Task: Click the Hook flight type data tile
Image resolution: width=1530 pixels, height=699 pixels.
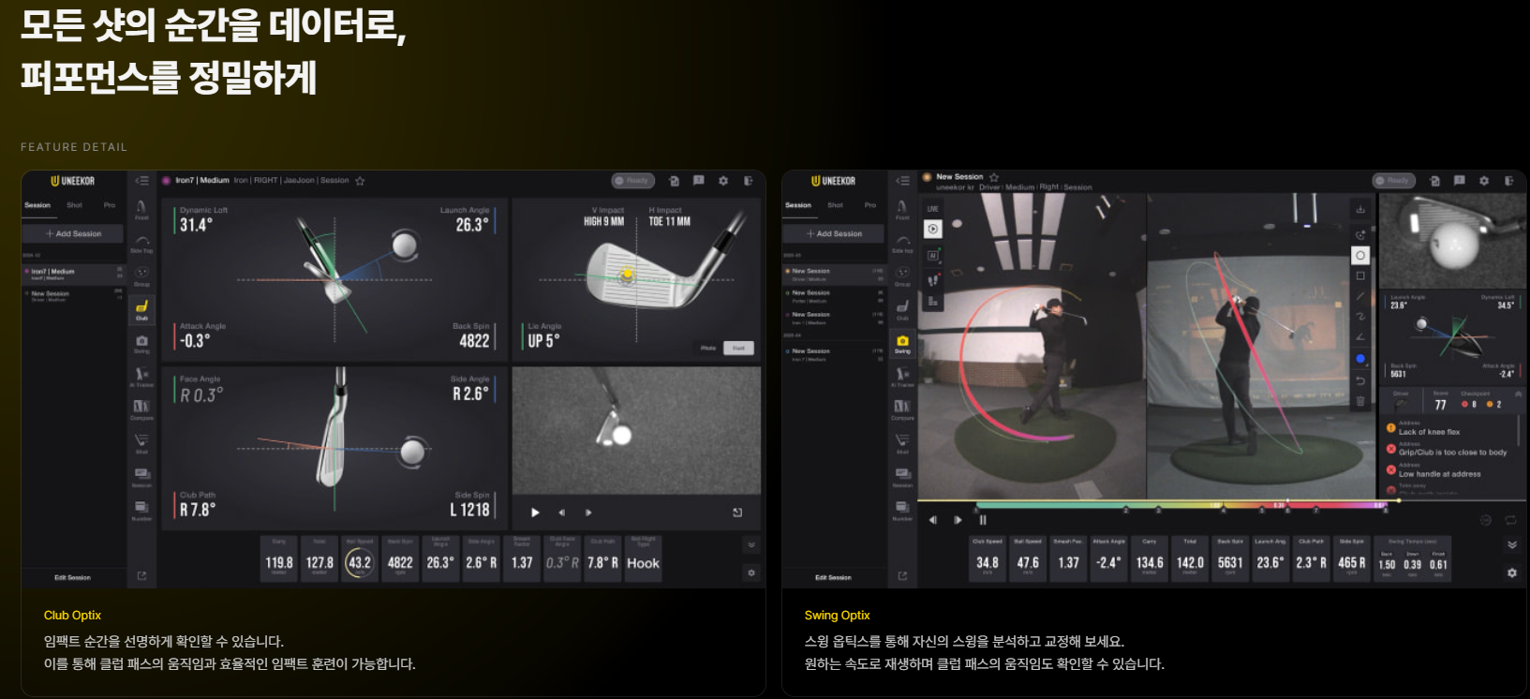Action: pos(643,558)
